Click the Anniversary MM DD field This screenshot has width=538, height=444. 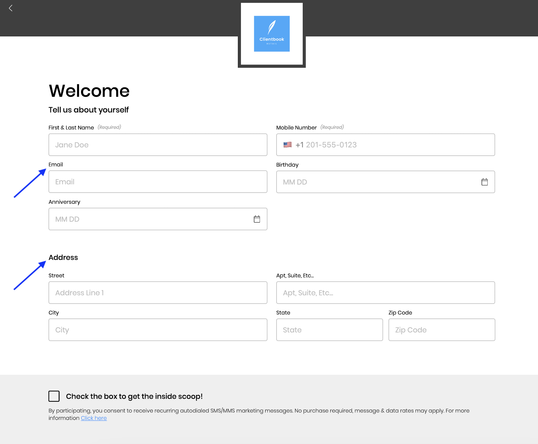[148, 219]
